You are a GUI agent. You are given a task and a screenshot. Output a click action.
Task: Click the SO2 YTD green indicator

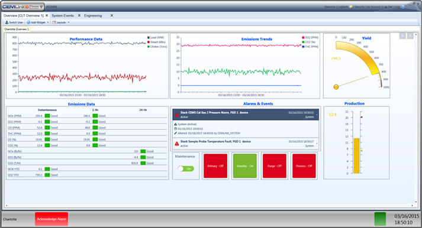click(x=47, y=175)
